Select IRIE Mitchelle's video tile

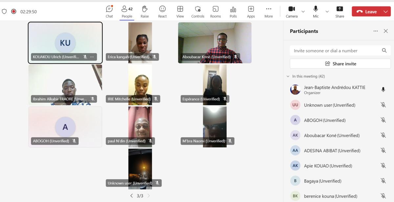(x=140, y=85)
